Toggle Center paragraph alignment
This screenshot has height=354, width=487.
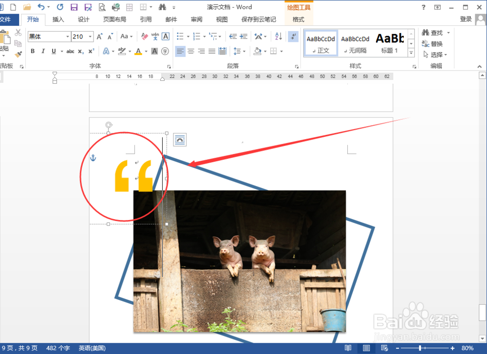[x=191, y=51]
